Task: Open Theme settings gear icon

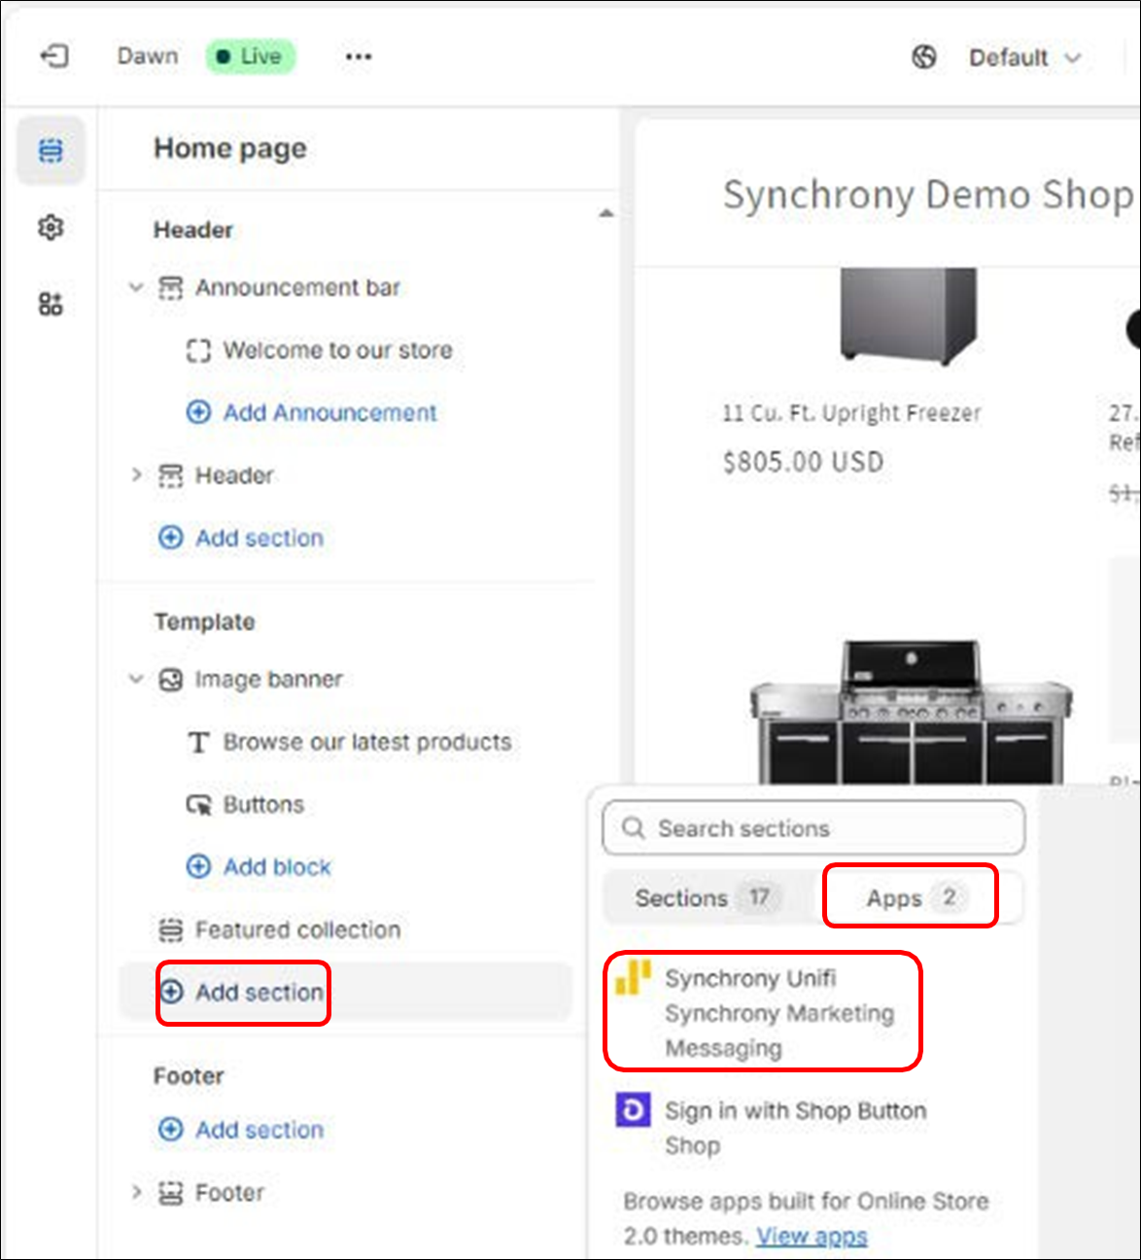Action: (x=51, y=227)
